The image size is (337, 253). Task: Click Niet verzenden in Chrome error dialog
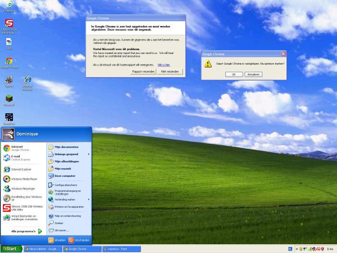click(170, 72)
